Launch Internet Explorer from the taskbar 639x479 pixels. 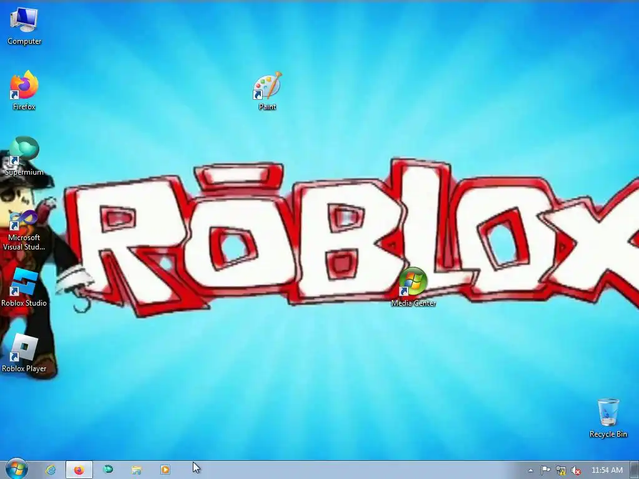(x=51, y=470)
